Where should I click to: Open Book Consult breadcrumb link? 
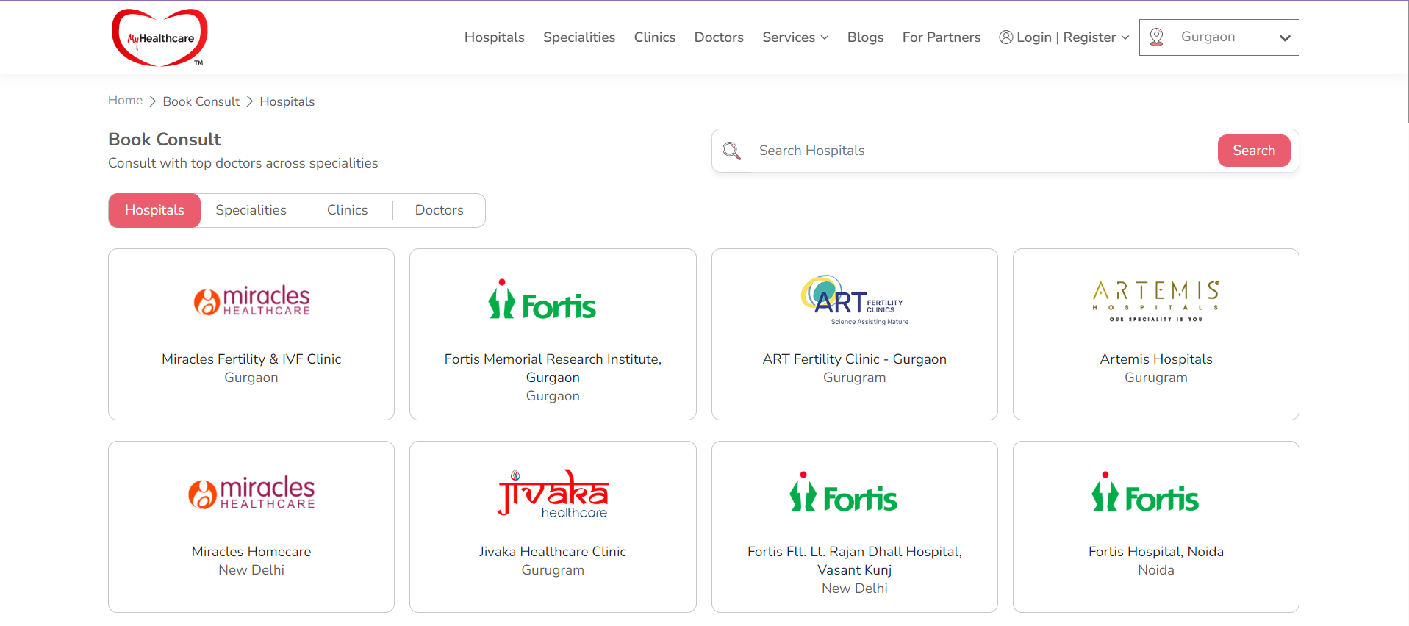(201, 101)
